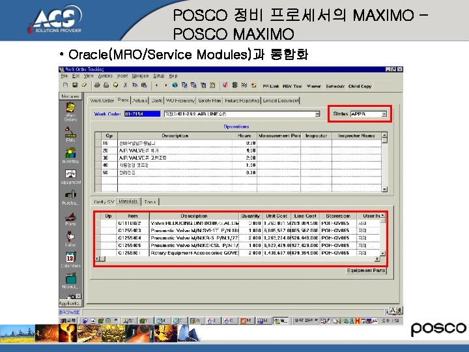The image size is (469, 352).
Task: Click the Equipment Parts button
Action: [x=366, y=271]
